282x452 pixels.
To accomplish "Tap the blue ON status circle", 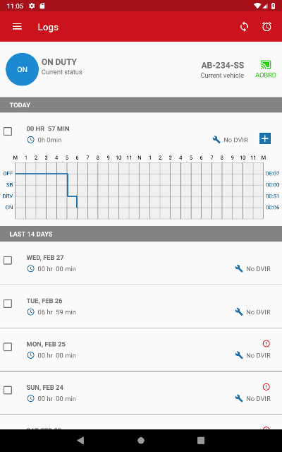I will click(22, 69).
